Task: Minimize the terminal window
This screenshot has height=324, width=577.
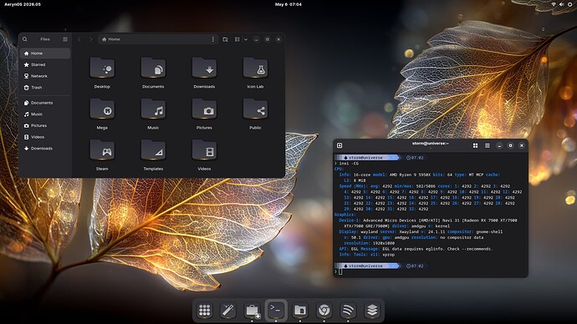Action: point(499,146)
